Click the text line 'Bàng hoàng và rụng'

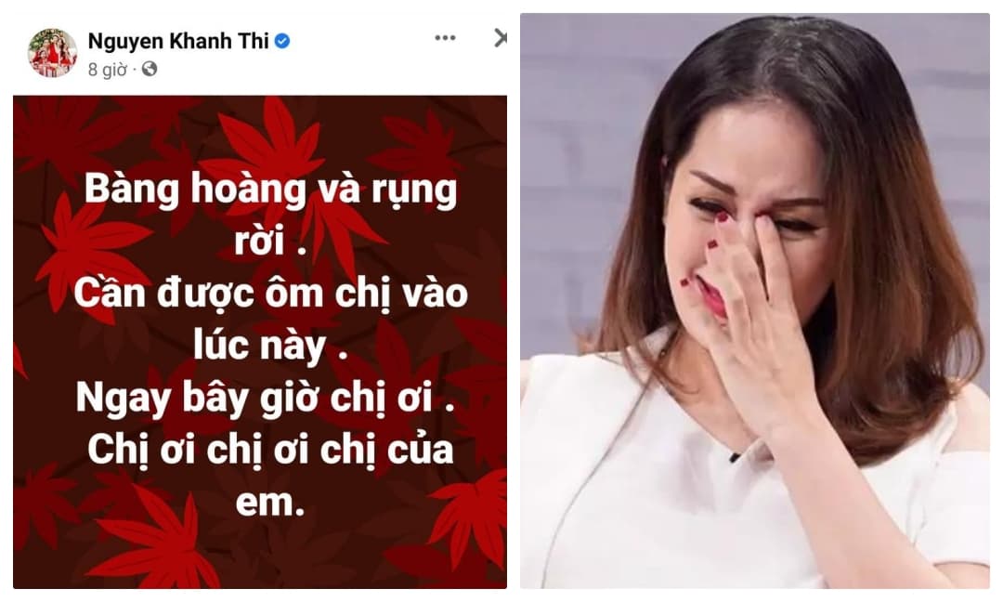coord(270,190)
